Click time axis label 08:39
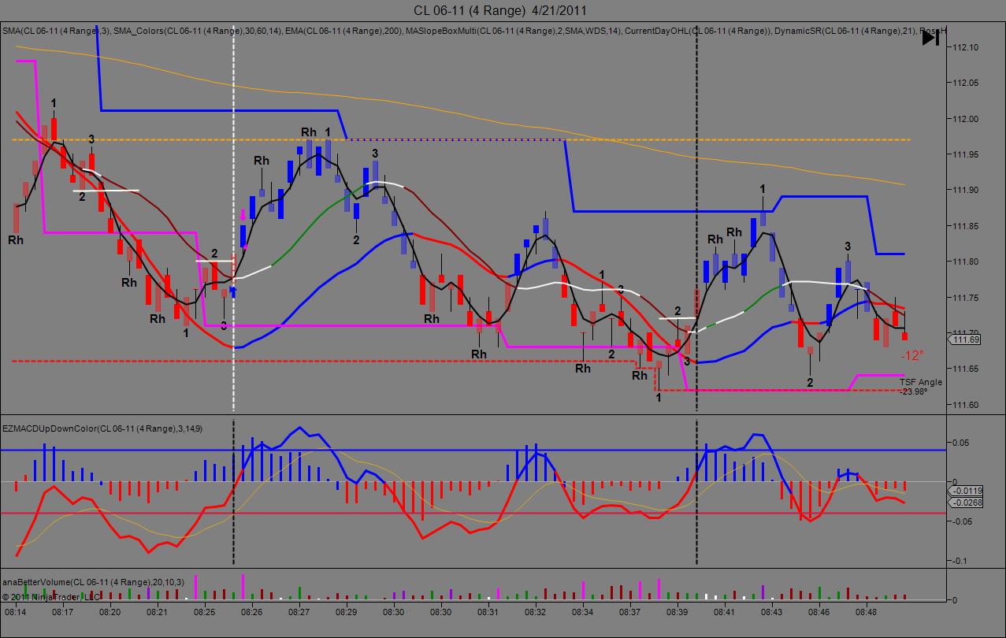Viewport: 1006px width, 638px height. click(x=677, y=611)
